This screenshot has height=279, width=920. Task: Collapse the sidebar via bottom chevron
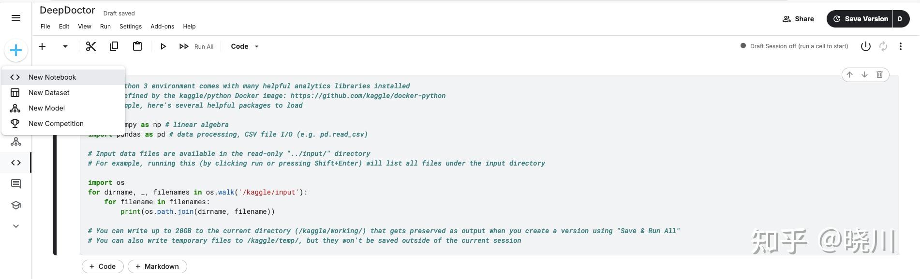(16, 225)
